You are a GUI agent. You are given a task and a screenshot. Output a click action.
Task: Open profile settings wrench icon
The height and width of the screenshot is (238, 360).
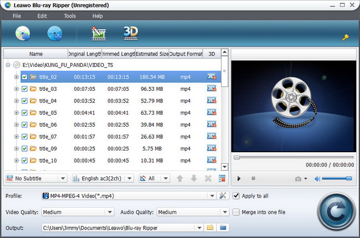tap(223, 196)
